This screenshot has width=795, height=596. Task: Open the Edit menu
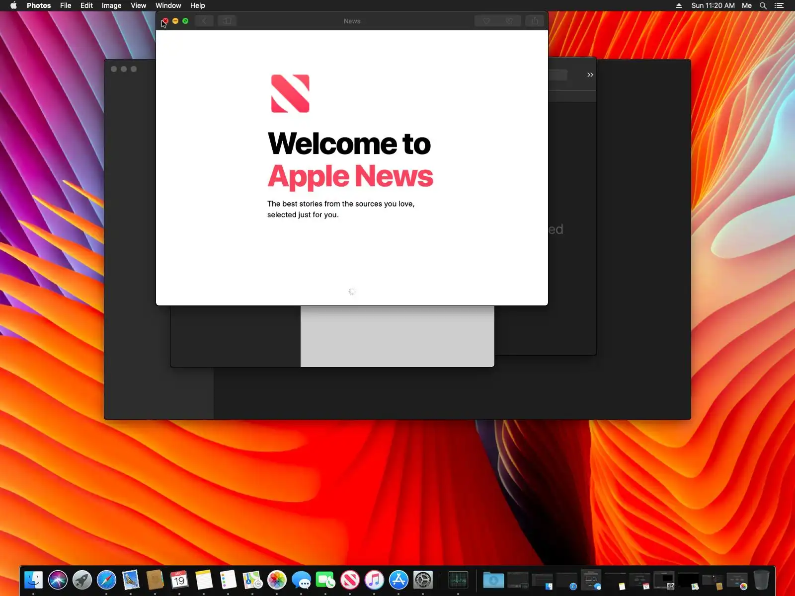click(x=86, y=5)
